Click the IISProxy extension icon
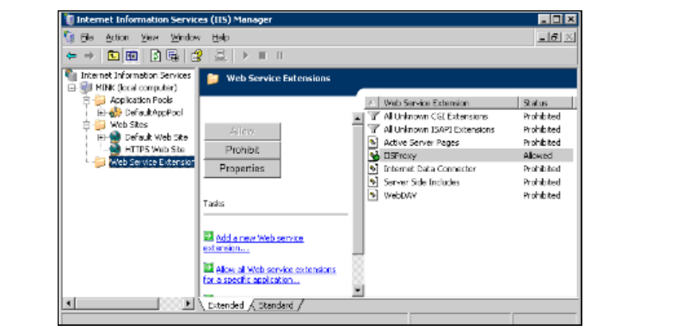The height and width of the screenshot is (331, 683). coord(373,156)
